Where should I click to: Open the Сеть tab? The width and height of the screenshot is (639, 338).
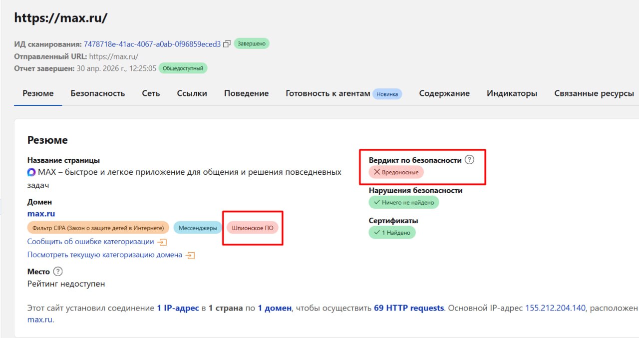coord(151,93)
